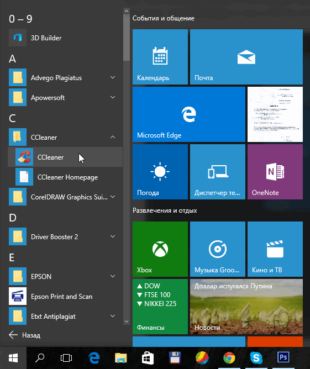Click the letter D section header

[13, 218]
